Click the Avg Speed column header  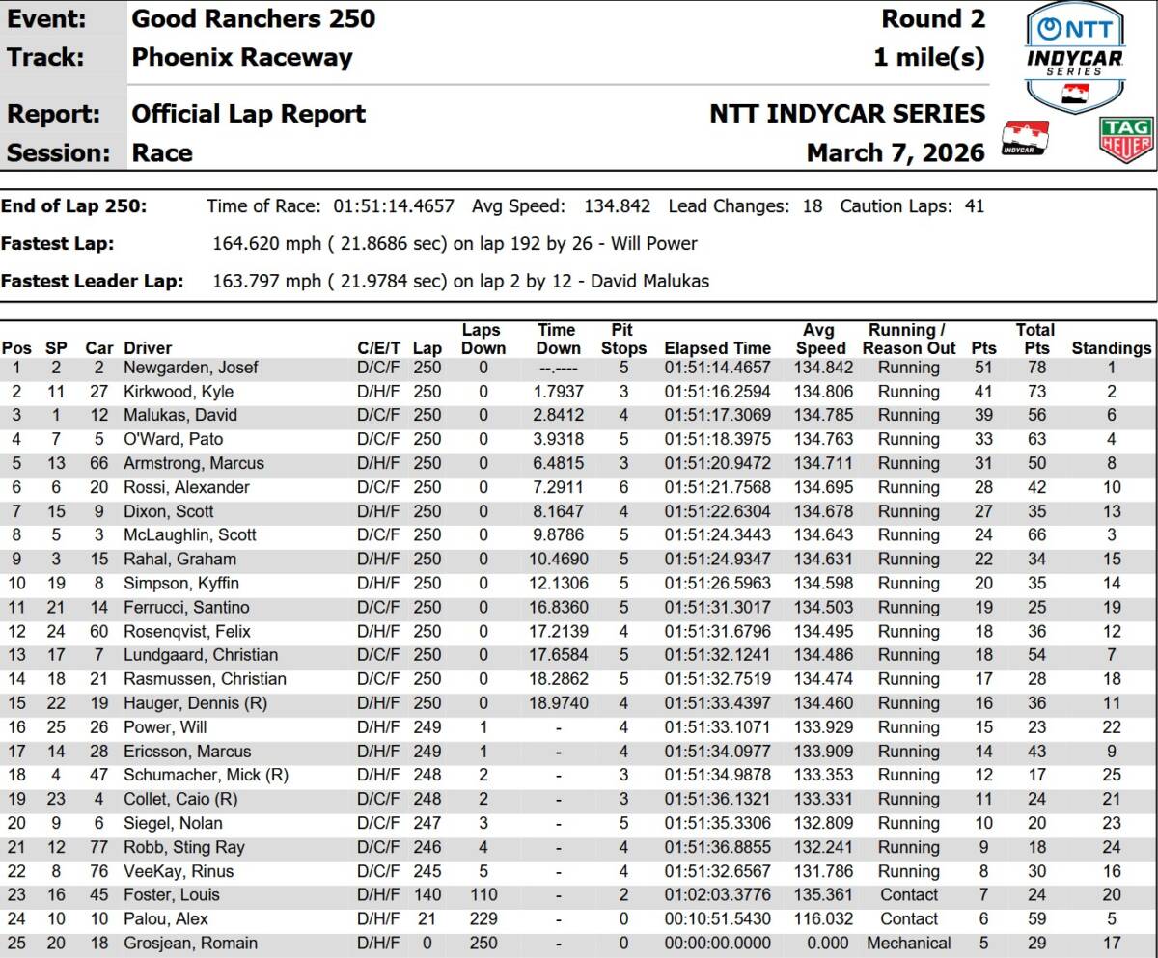coord(818,339)
